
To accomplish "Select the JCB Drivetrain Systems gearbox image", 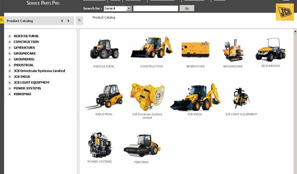I will [147, 97].
